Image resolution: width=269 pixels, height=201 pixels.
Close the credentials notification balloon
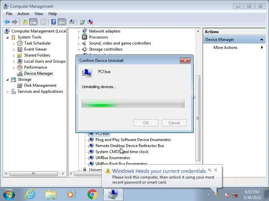tap(216, 170)
